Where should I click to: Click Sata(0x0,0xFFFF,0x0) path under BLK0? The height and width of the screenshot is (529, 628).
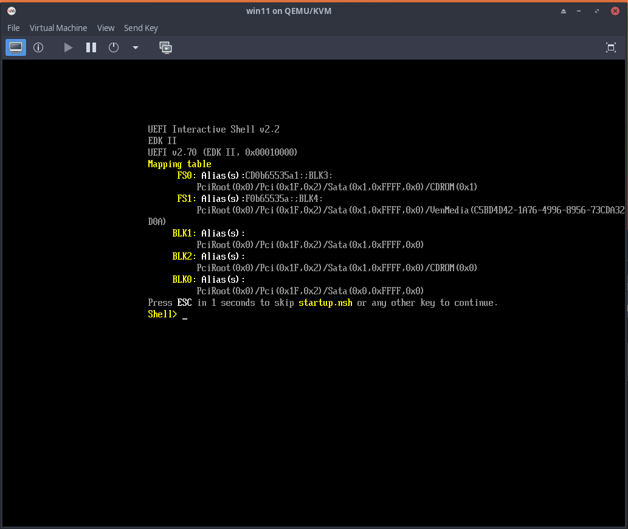[x=310, y=291]
